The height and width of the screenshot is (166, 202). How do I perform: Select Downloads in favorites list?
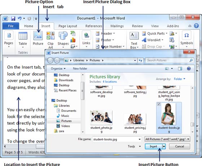click(x=63, y=80)
